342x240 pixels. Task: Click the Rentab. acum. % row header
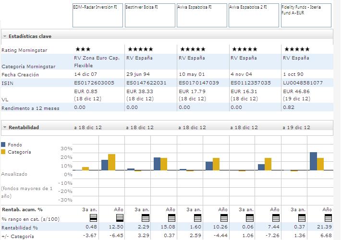pyautogui.click(x=22, y=209)
